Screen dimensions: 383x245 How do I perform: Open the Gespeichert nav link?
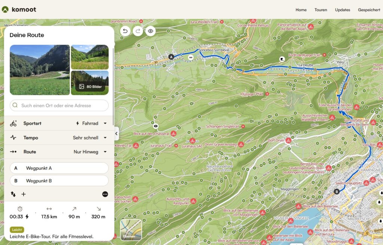click(x=369, y=10)
